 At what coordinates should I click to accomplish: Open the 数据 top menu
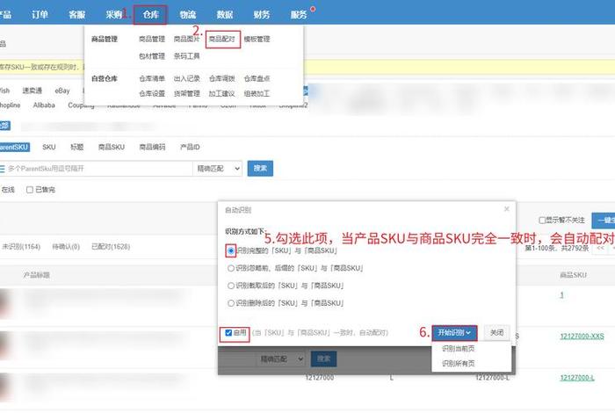225,15
